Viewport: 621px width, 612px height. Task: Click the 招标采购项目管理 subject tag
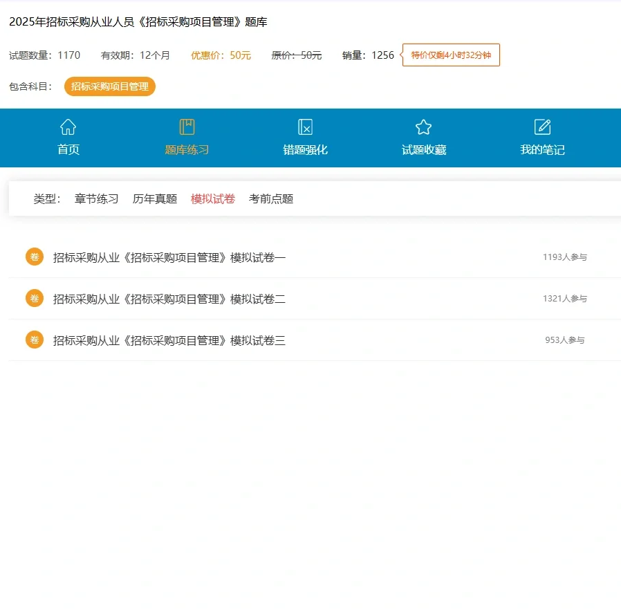click(x=109, y=86)
